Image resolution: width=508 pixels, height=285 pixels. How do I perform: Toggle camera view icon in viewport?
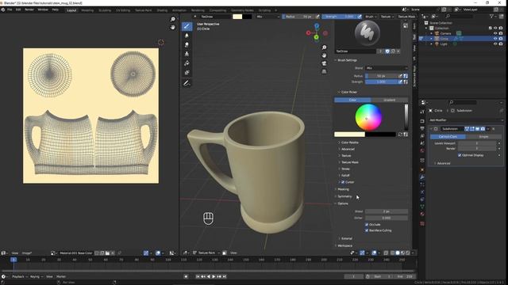click(324, 63)
